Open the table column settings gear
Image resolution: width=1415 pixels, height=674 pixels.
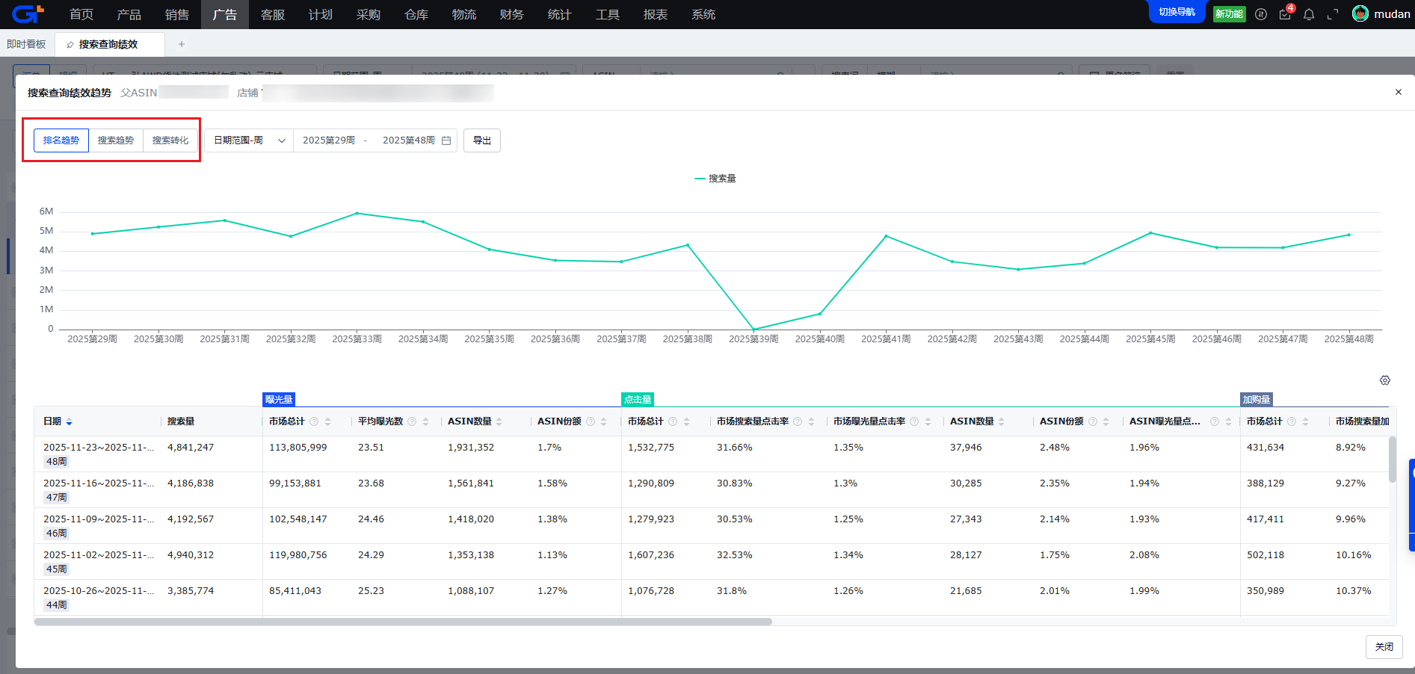(x=1385, y=380)
